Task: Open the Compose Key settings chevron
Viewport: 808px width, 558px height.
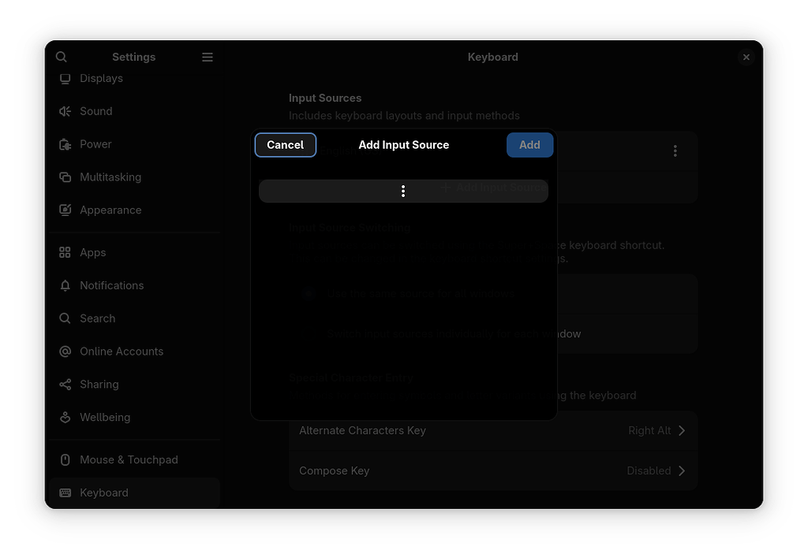Action: [x=681, y=471]
